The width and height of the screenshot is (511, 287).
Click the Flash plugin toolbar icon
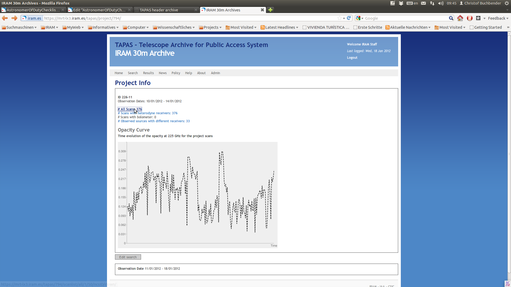click(469, 18)
